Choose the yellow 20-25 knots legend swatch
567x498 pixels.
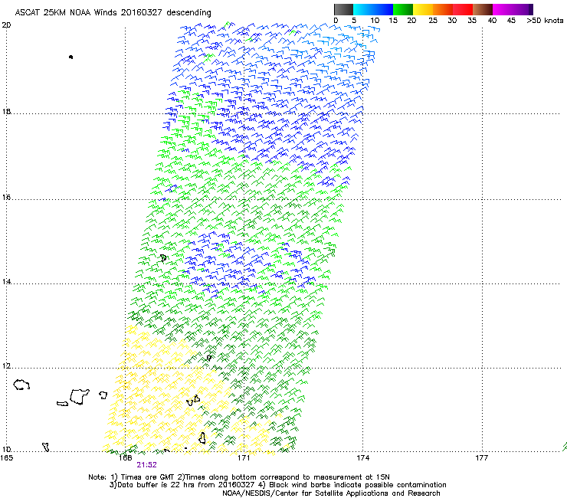(x=423, y=9)
